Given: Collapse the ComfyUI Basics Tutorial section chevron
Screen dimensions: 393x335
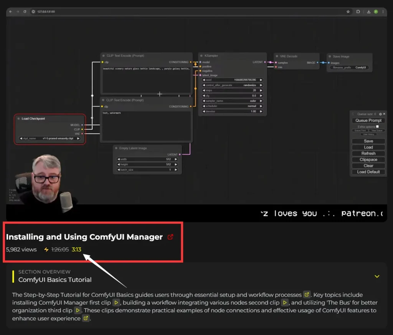Looking at the screenshot, I should click(376, 276).
